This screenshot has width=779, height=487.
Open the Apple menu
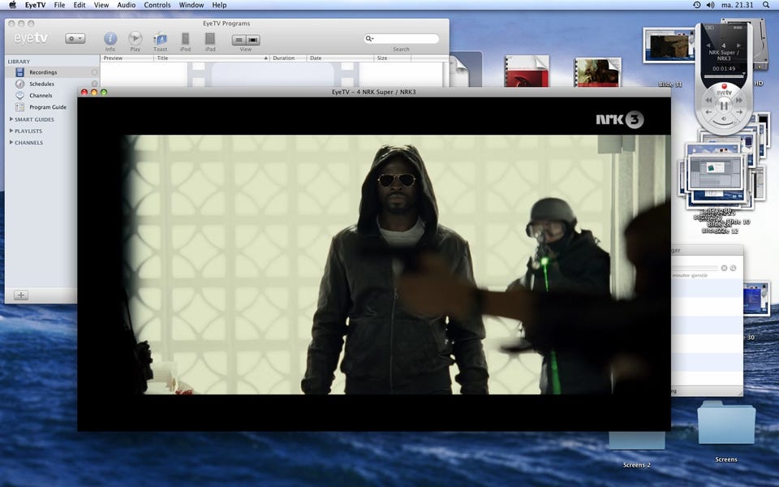click(x=12, y=5)
